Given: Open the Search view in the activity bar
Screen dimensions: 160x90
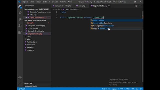Looking at the screenshot, I should [20, 13].
